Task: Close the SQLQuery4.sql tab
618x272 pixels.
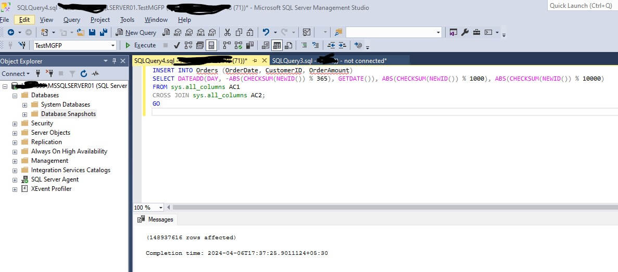Action: (x=264, y=61)
